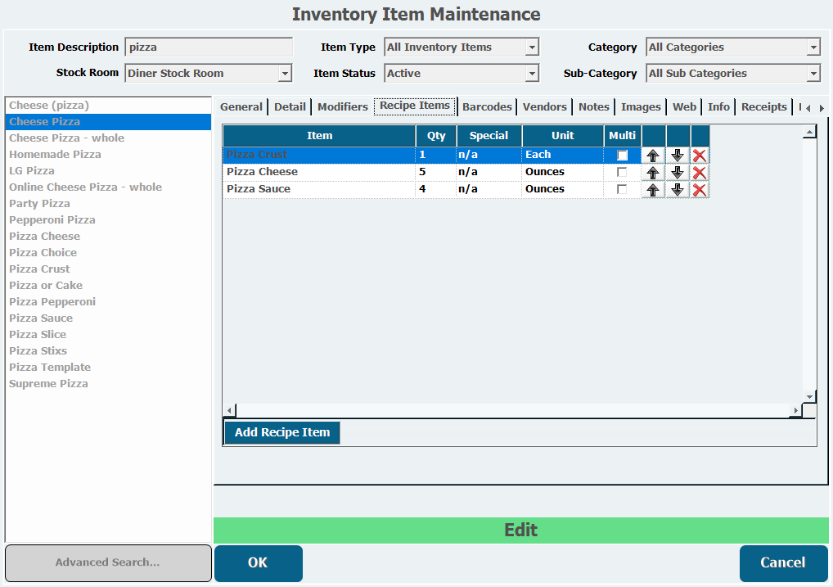Open the Sub-Category dropdown
Viewport: 833px width, 587px height.
[813, 74]
